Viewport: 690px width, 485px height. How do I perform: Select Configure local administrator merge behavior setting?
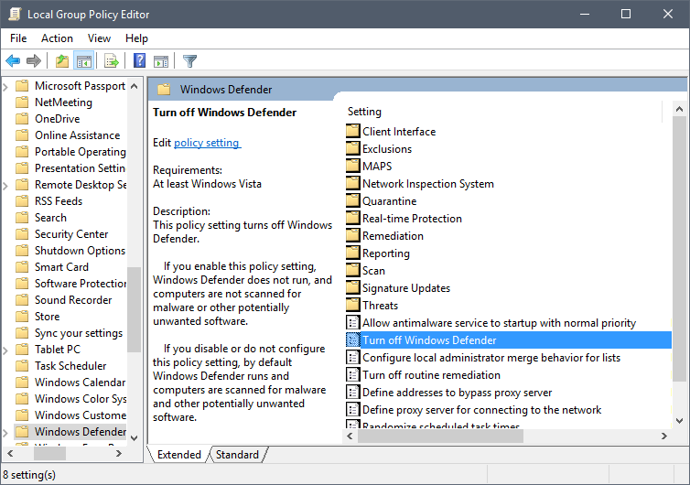[491, 358]
